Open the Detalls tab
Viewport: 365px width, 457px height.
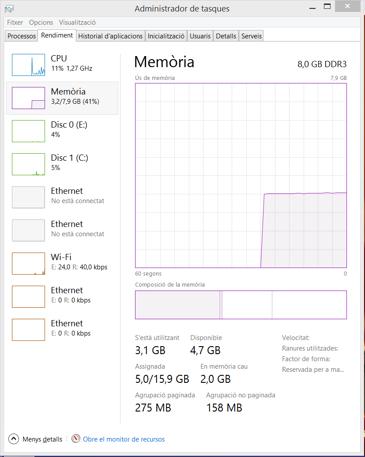(x=226, y=36)
